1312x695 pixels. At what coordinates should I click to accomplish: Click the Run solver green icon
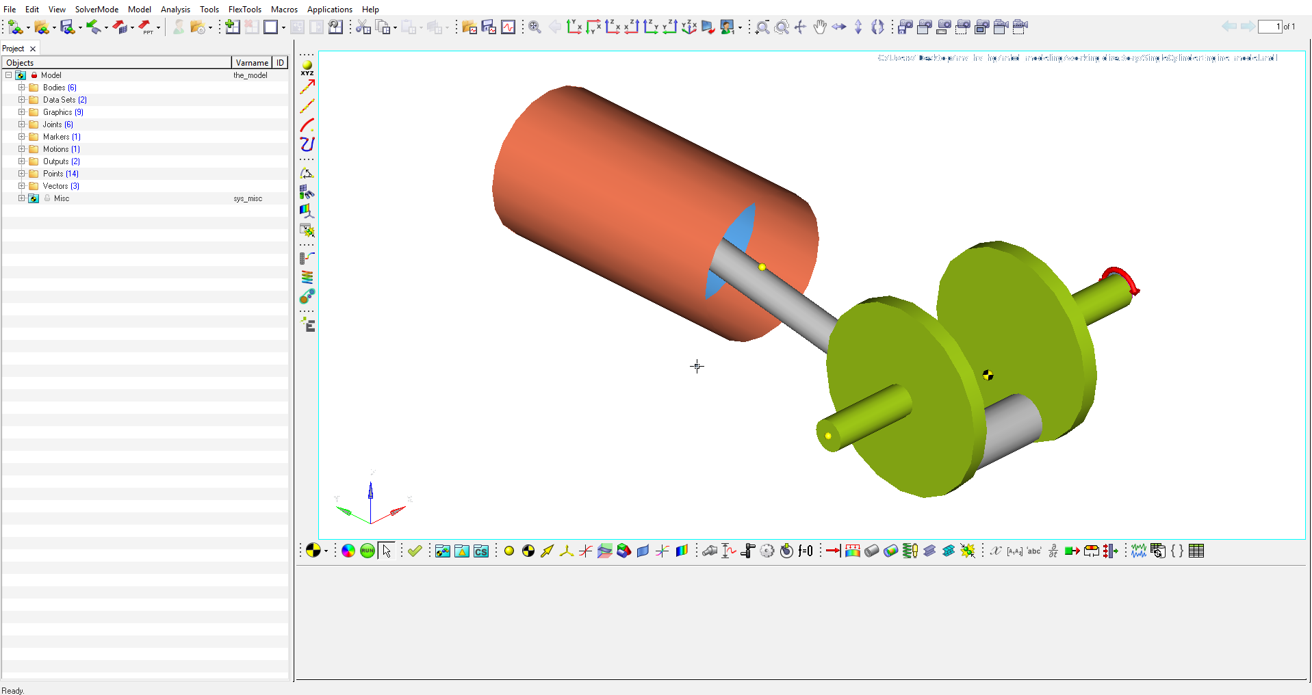(368, 551)
